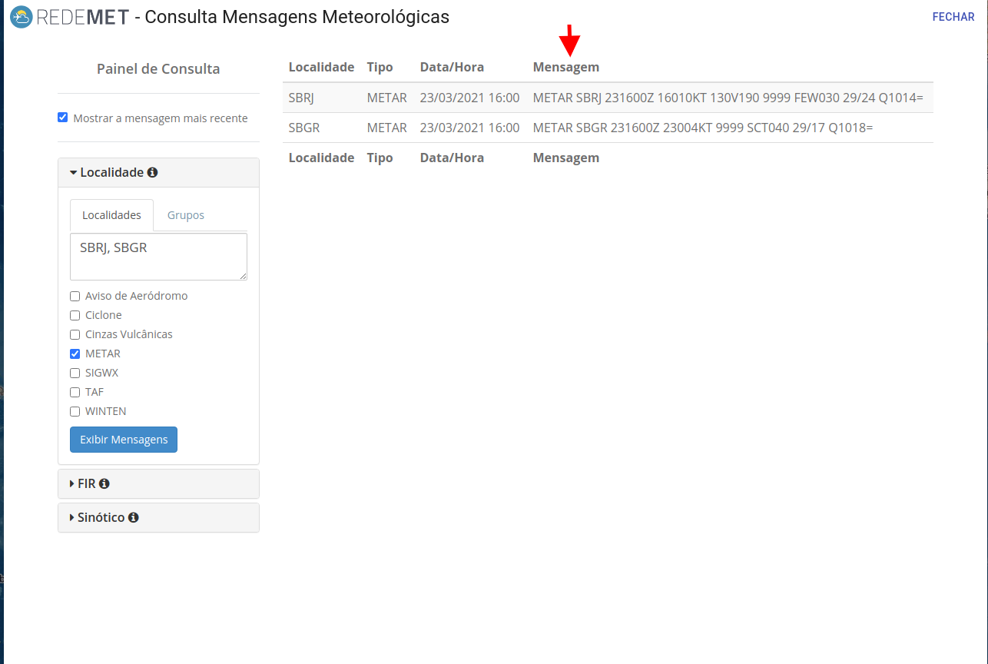
Task: Disable 'Mostrar a mensagem mais recente'
Action: pos(62,117)
